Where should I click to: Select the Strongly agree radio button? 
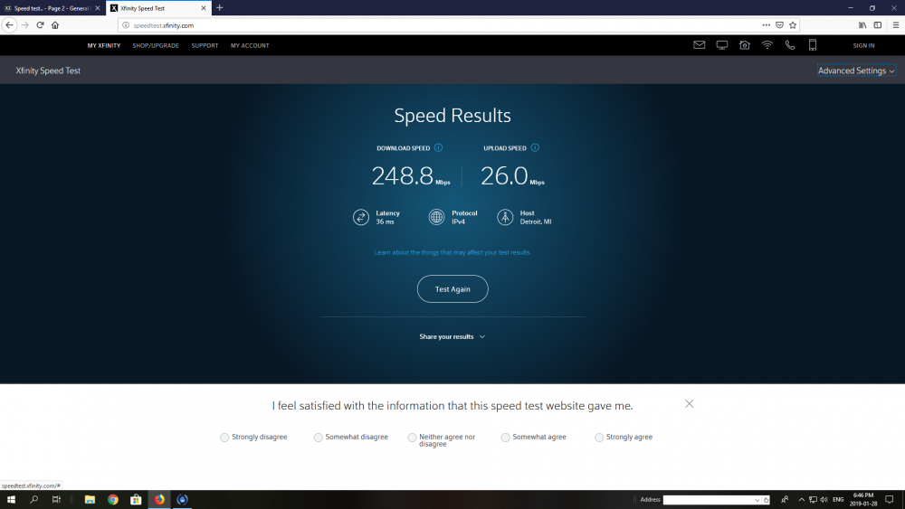tap(599, 438)
